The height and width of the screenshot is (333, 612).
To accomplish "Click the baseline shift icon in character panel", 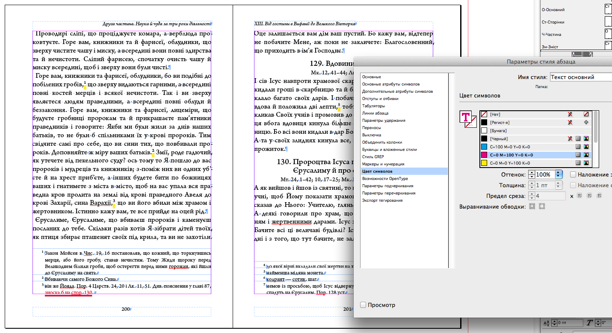I will pyautogui.click(x=547, y=323).
